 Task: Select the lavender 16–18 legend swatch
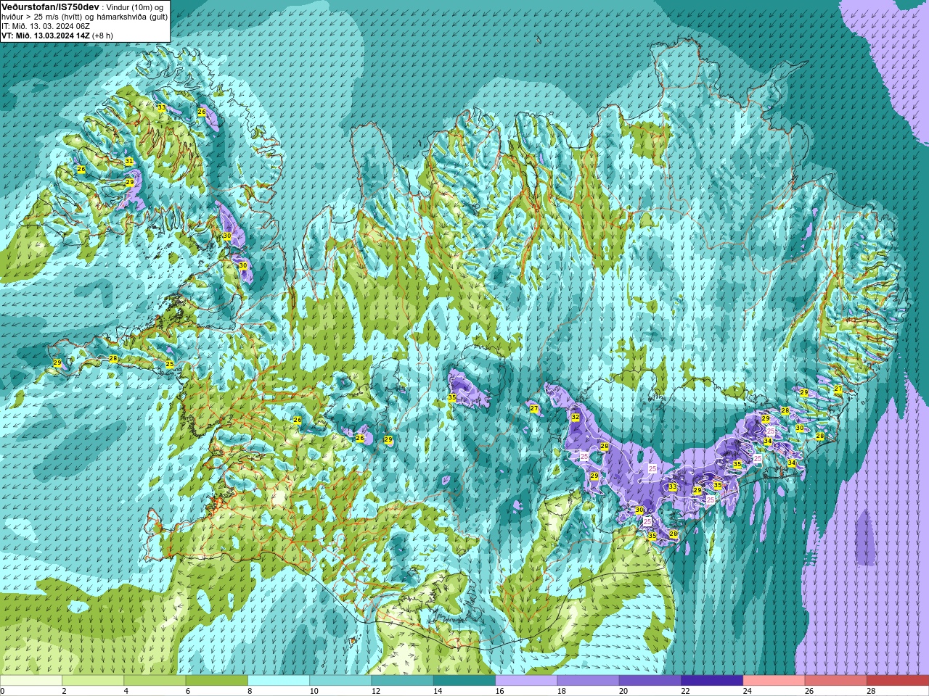tap(526, 681)
